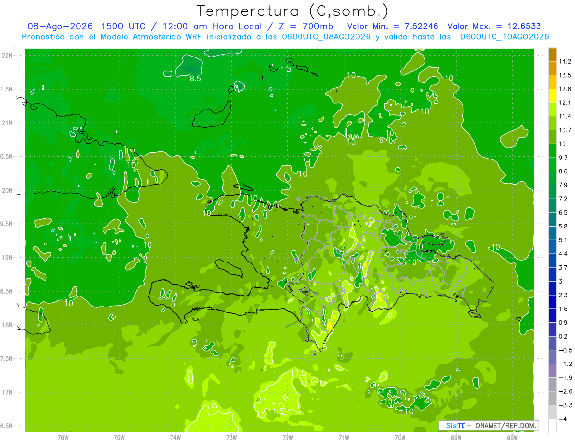
Task: Click the '73W' longitude axis label
Action: point(231,437)
